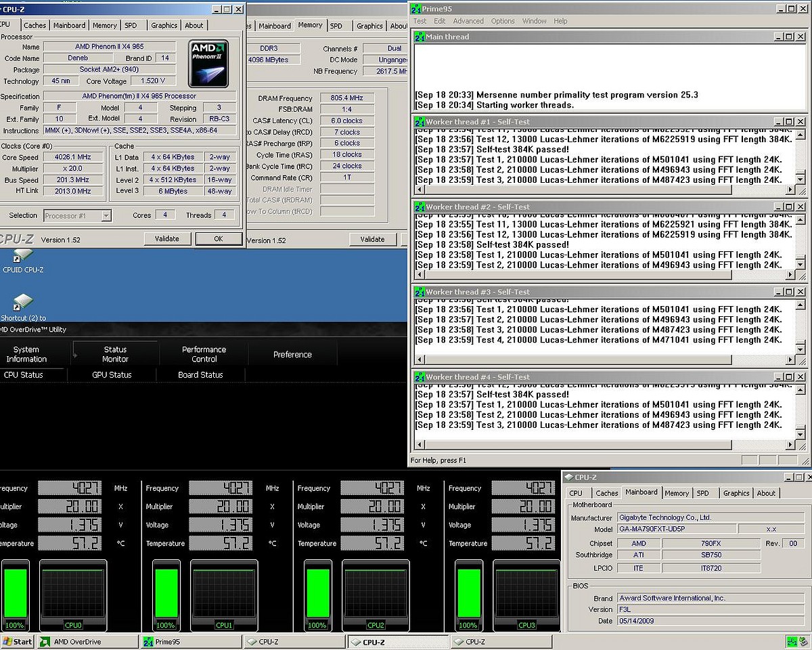Open the Advanced menu in Prime95
The height and width of the screenshot is (650, 812).
point(468,21)
